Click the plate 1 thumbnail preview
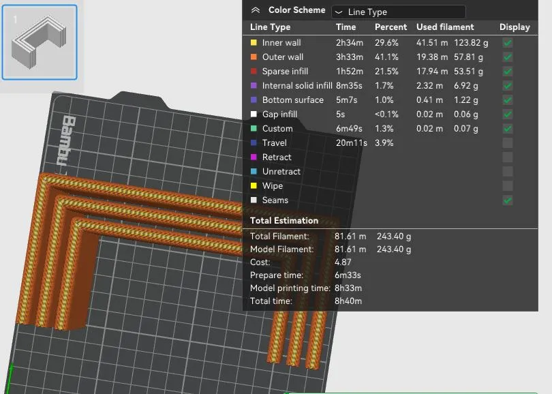The width and height of the screenshot is (552, 394). [x=40, y=42]
